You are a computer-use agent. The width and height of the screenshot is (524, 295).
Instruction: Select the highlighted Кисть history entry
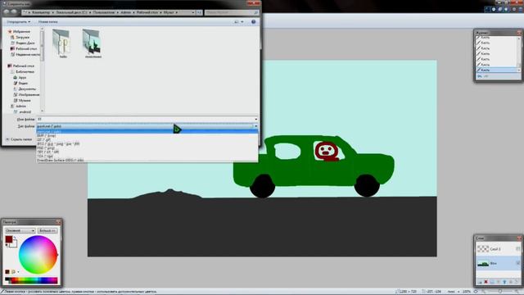497,70
